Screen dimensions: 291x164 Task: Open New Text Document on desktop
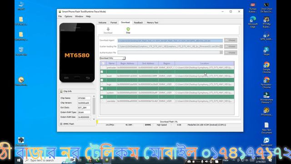point(266,128)
